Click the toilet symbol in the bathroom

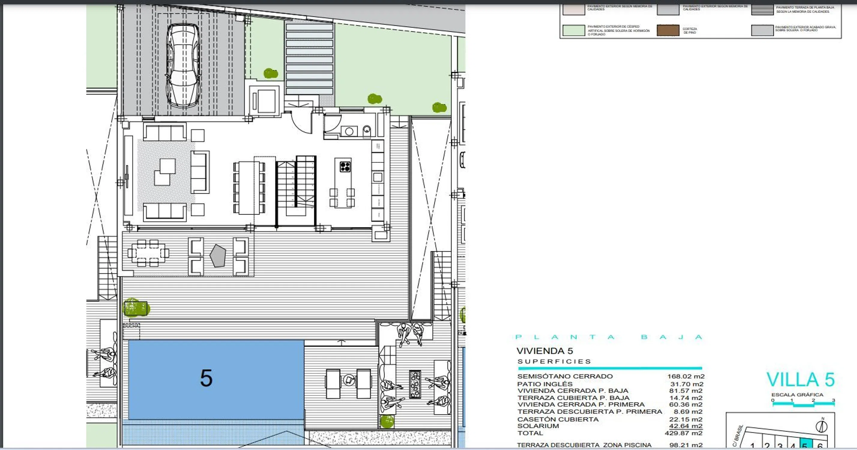coord(366,130)
